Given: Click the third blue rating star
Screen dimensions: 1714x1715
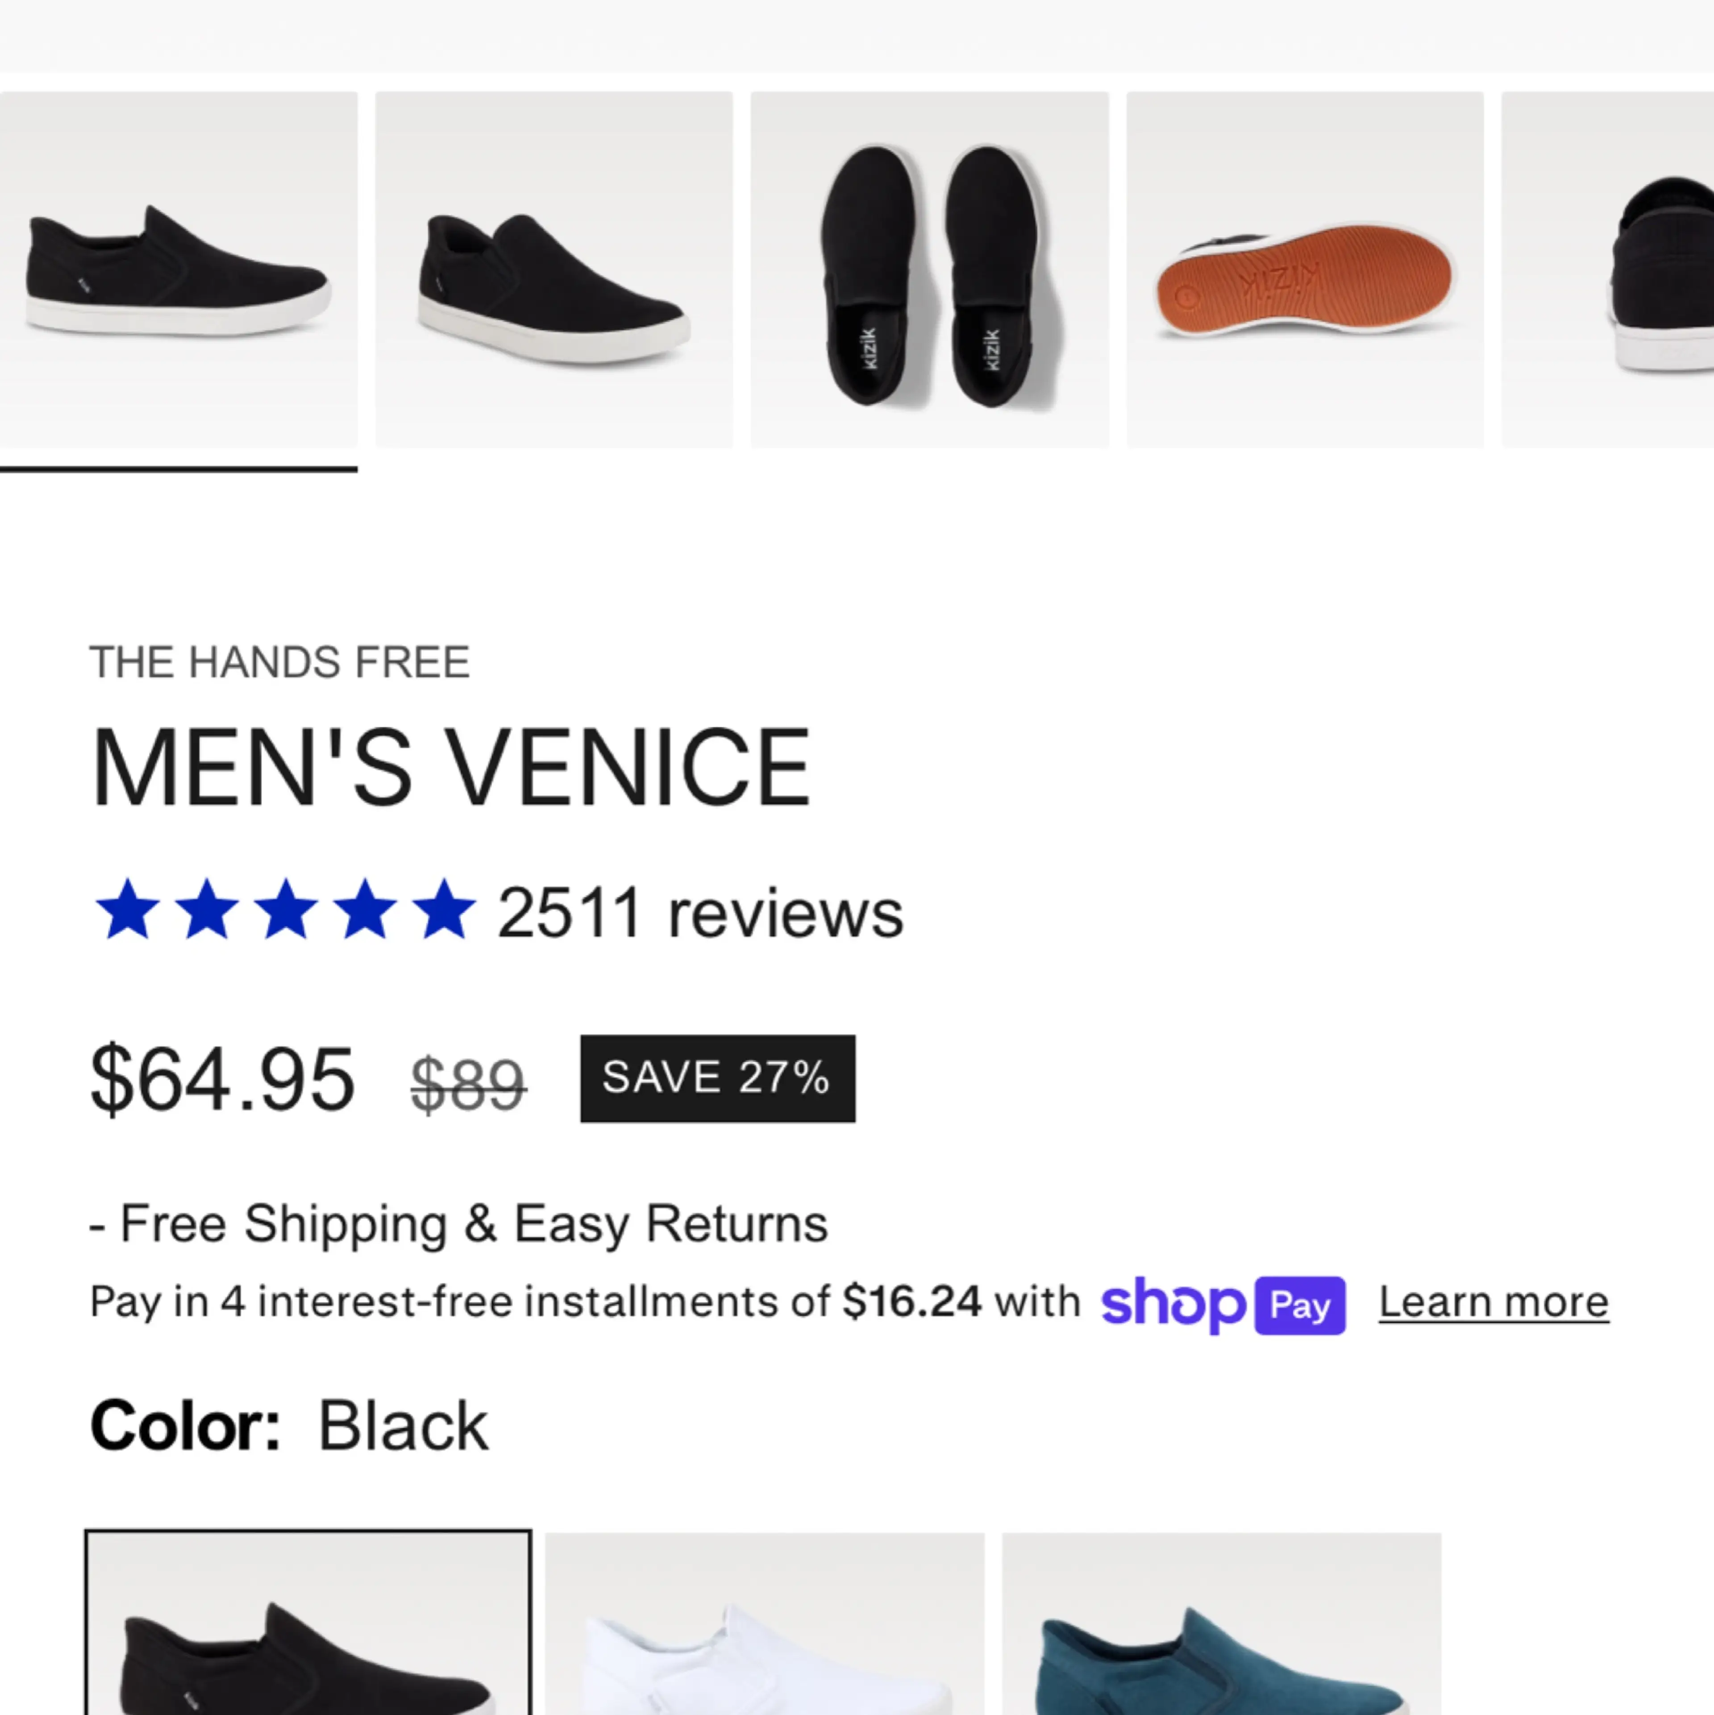Looking at the screenshot, I should click(x=286, y=909).
